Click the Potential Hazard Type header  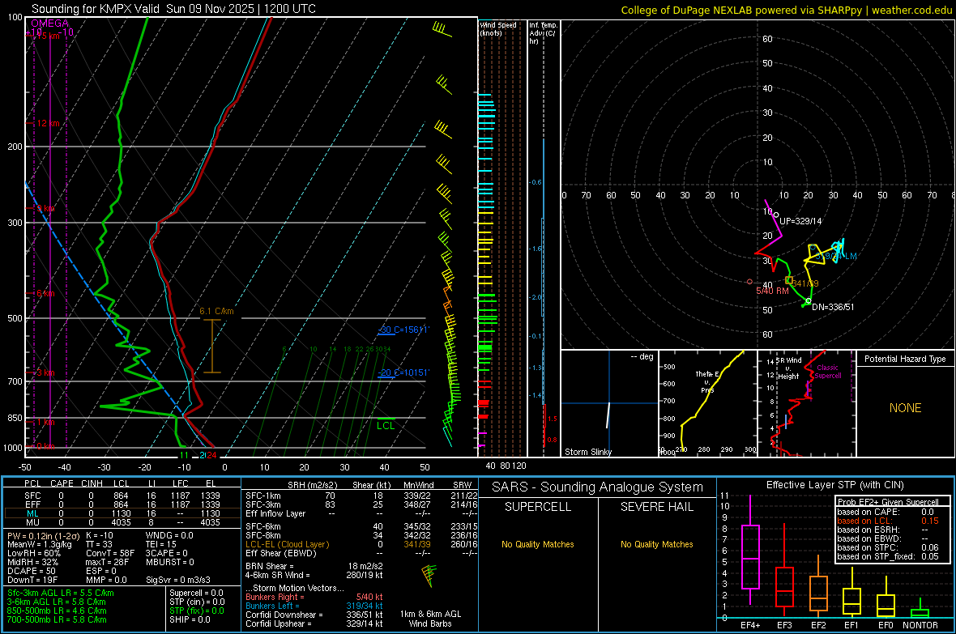click(x=905, y=359)
